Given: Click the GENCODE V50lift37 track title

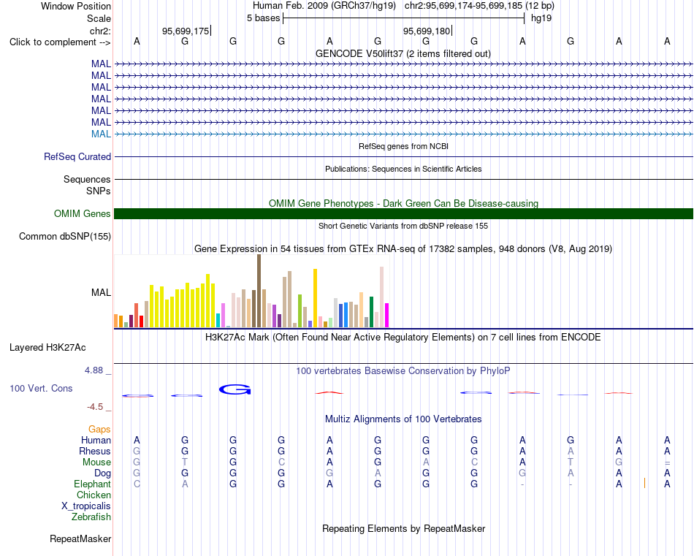Looking at the screenshot, I should click(403, 53).
